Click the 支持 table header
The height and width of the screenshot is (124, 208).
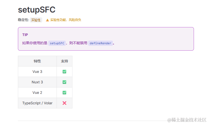(64, 61)
